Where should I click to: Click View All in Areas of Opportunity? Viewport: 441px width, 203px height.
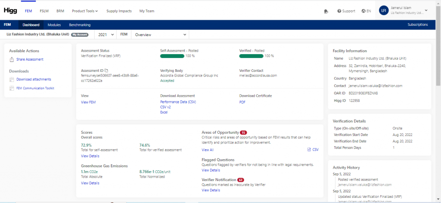click(208, 150)
